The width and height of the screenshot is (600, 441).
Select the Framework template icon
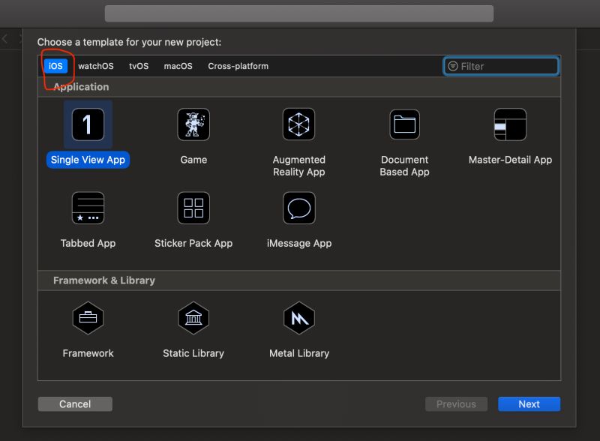click(88, 318)
